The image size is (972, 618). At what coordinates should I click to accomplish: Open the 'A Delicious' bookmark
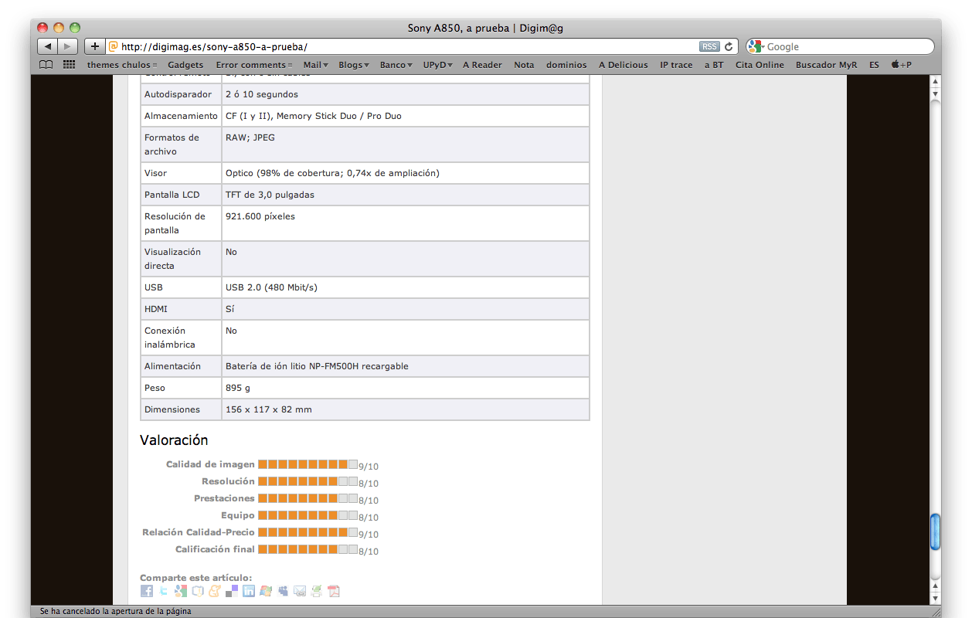(x=624, y=65)
